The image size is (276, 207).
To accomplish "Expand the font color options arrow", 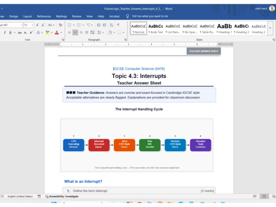I will click(61, 33).
